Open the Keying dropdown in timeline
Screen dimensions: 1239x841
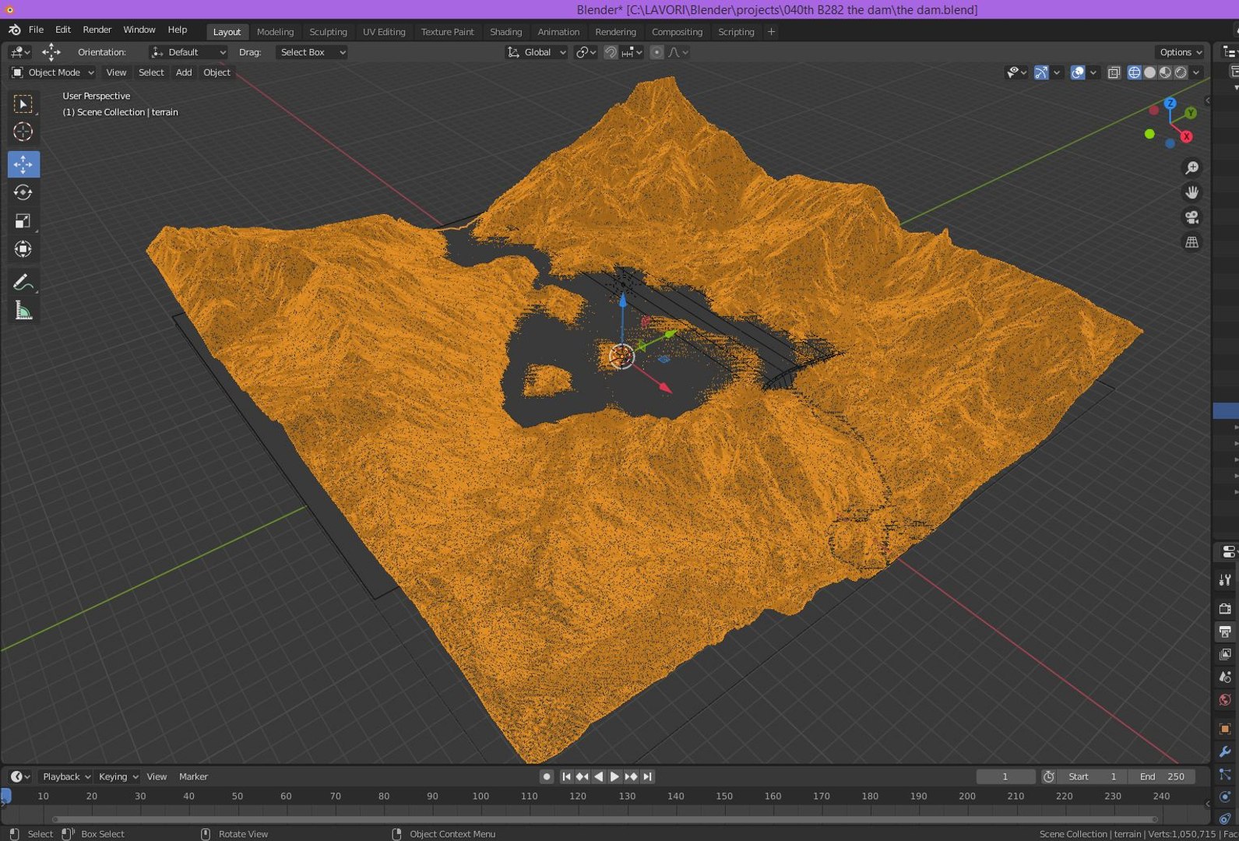pos(118,776)
